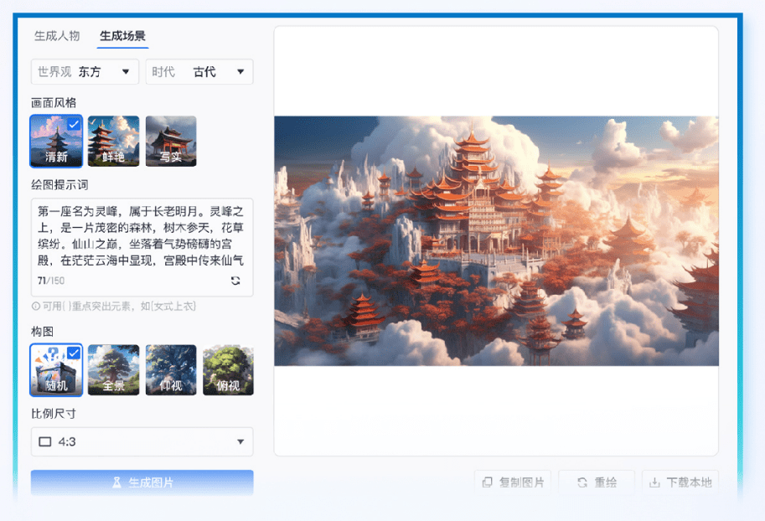Toggle the checkmark on 清新 style
765x521 pixels.
coord(74,125)
